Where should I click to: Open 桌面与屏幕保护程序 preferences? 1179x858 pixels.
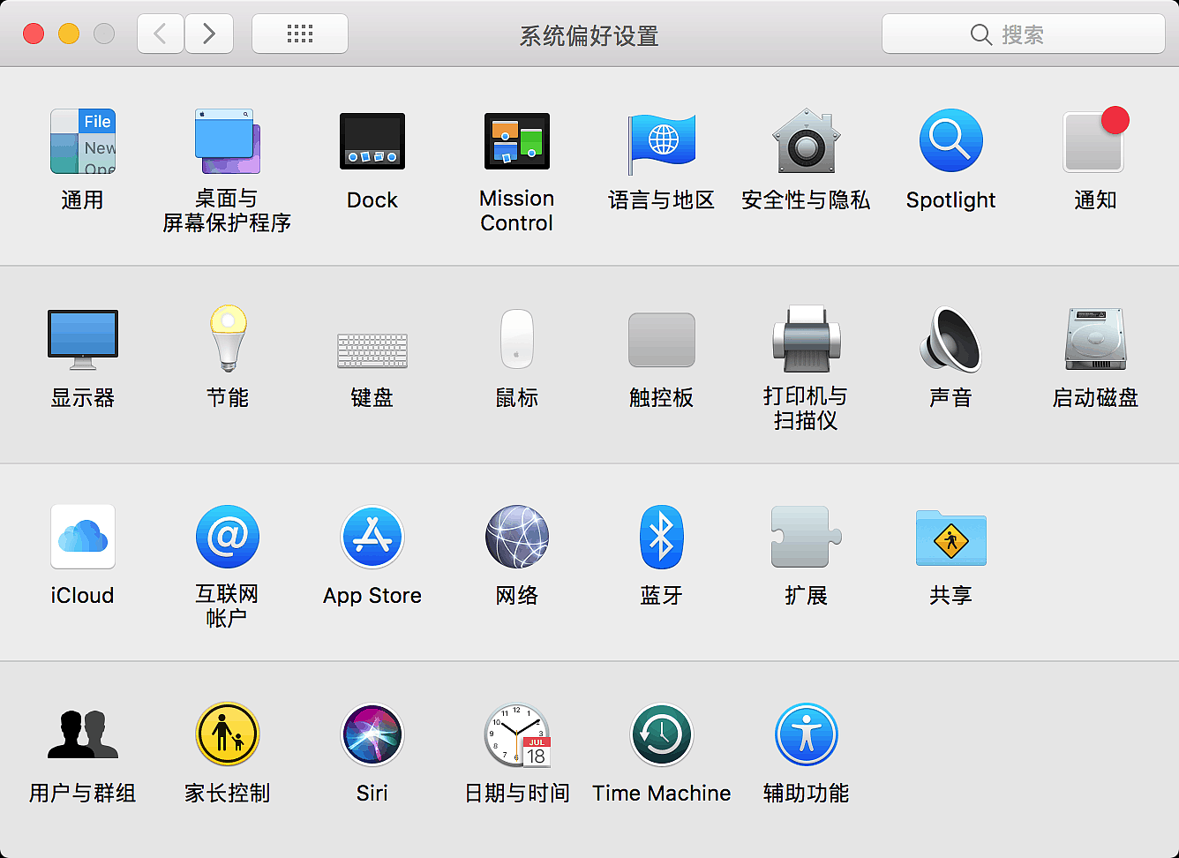(x=228, y=141)
